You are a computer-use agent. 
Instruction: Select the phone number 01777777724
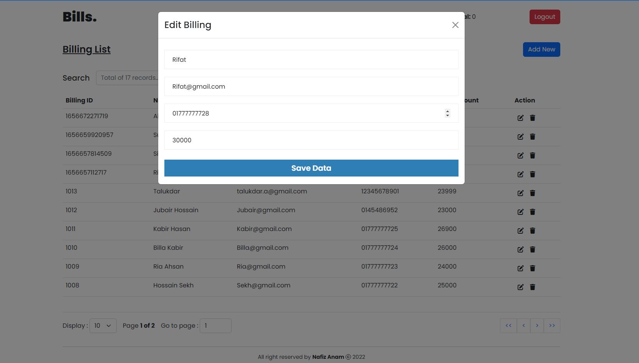379,247
